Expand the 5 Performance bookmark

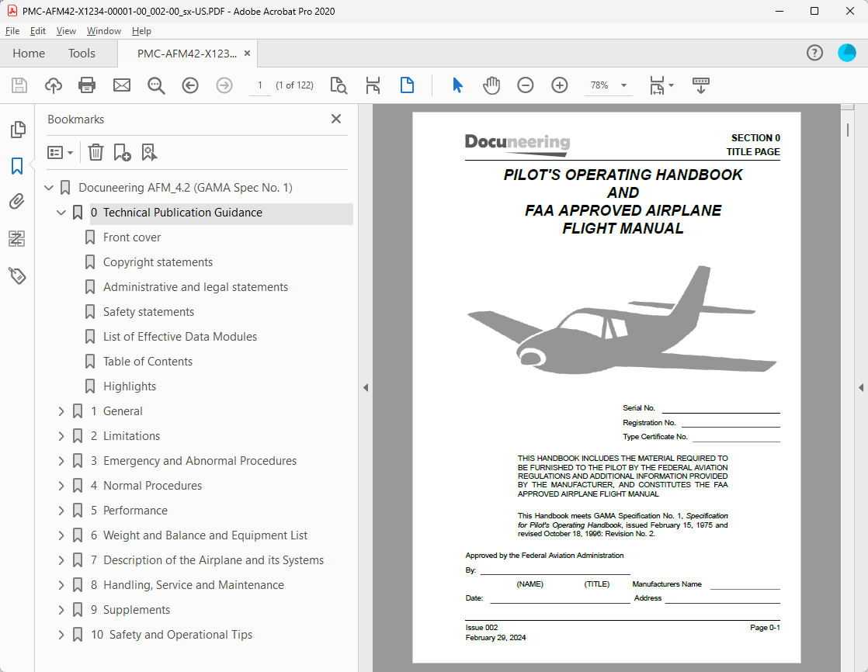point(61,511)
